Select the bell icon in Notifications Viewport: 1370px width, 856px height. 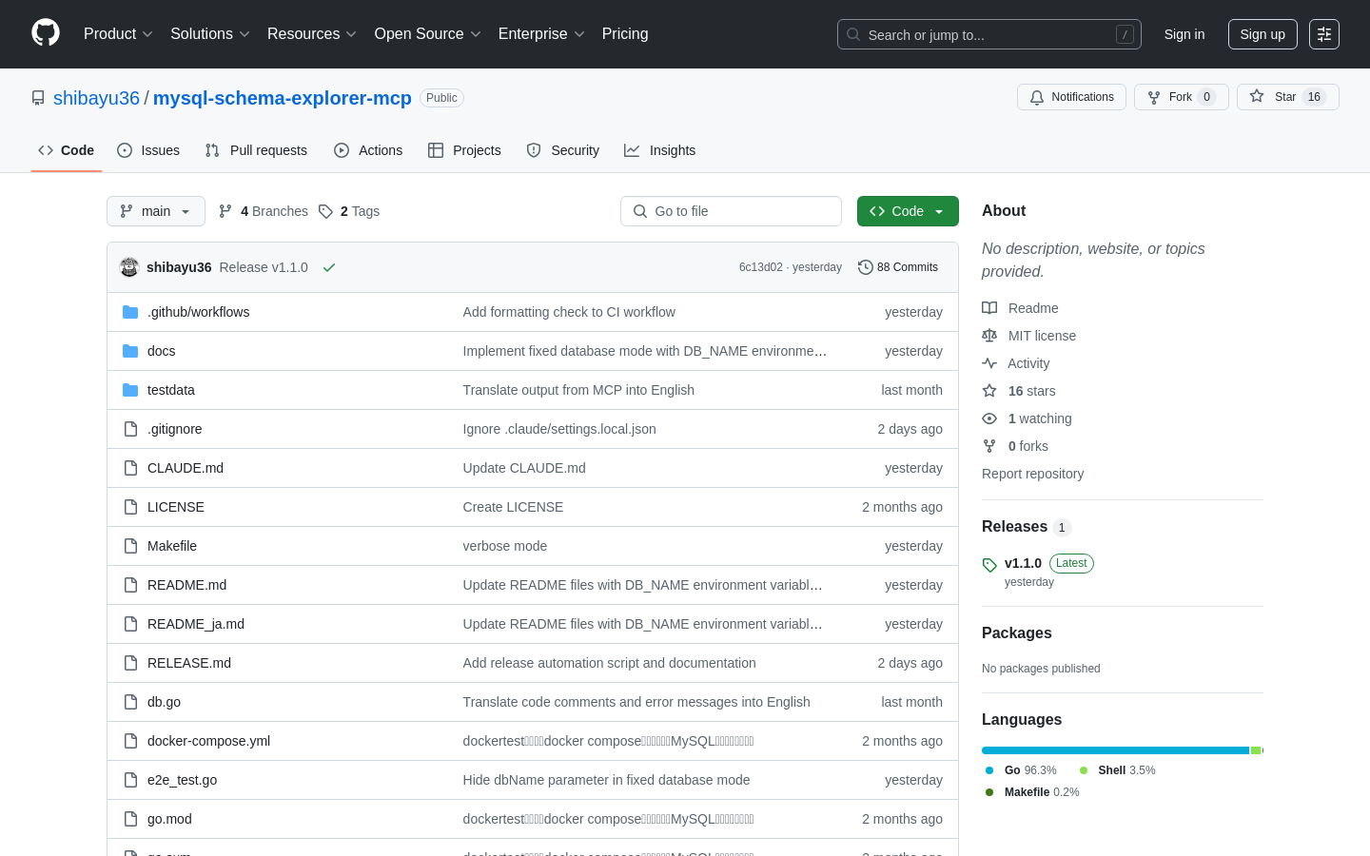pyautogui.click(x=1037, y=97)
